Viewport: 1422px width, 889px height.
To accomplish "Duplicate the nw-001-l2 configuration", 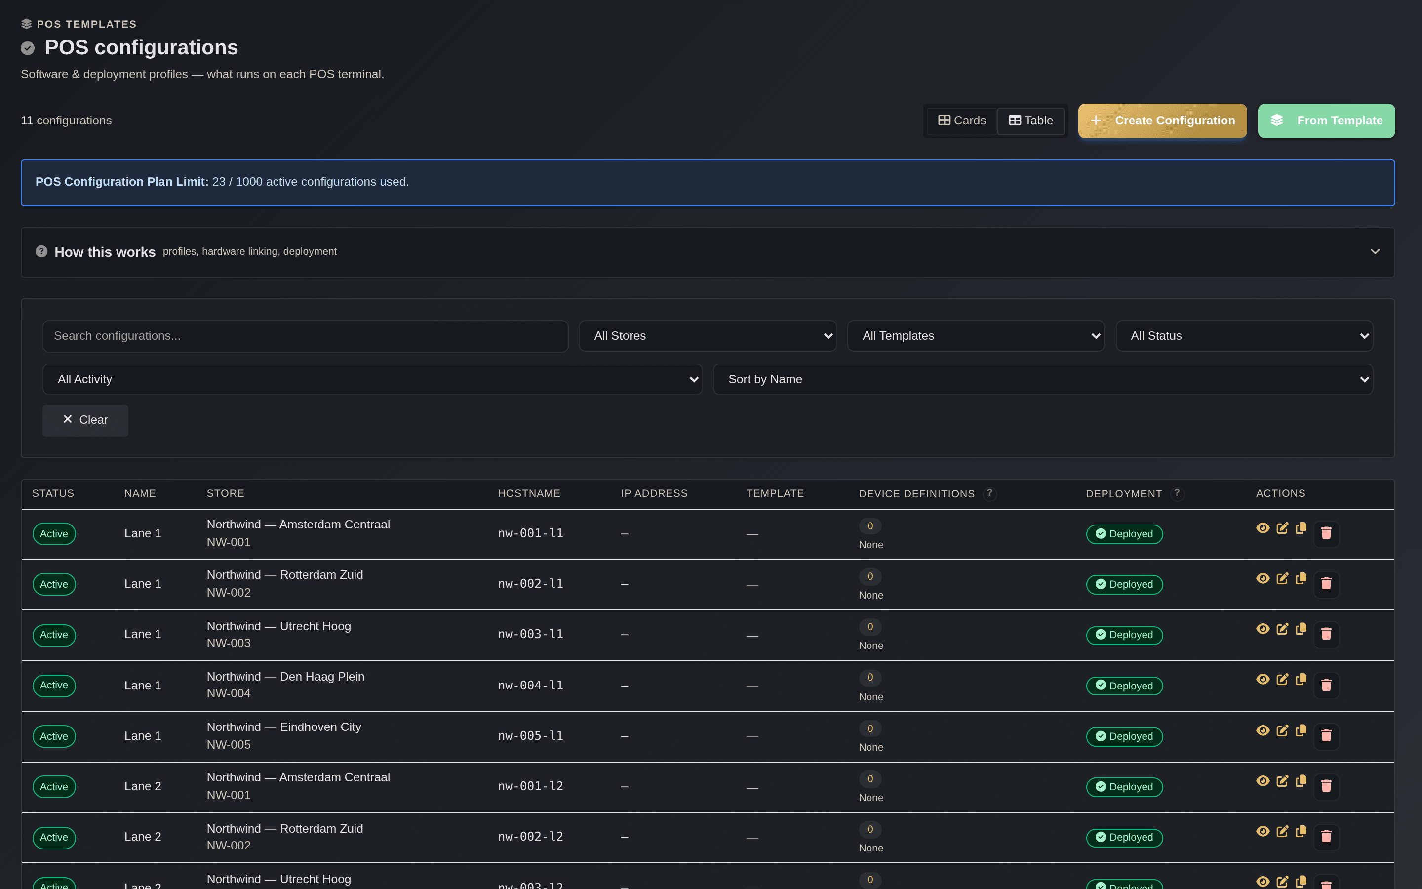I will click(1301, 781).
